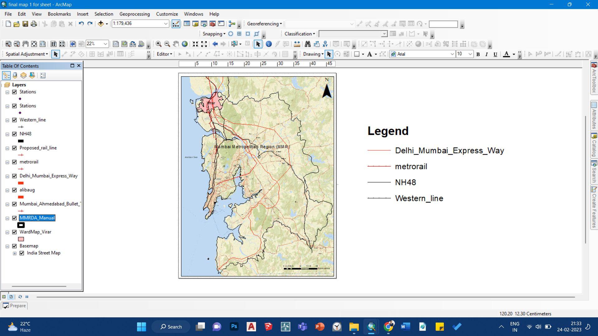Open the font size dropdown
Screen dimensions: 598x336
click(x=470, y=54)
